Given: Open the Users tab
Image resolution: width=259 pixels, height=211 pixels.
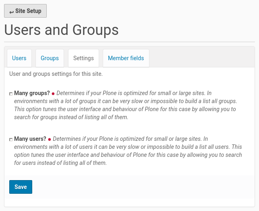Looking at the screenshot, I should pos(19,58).
